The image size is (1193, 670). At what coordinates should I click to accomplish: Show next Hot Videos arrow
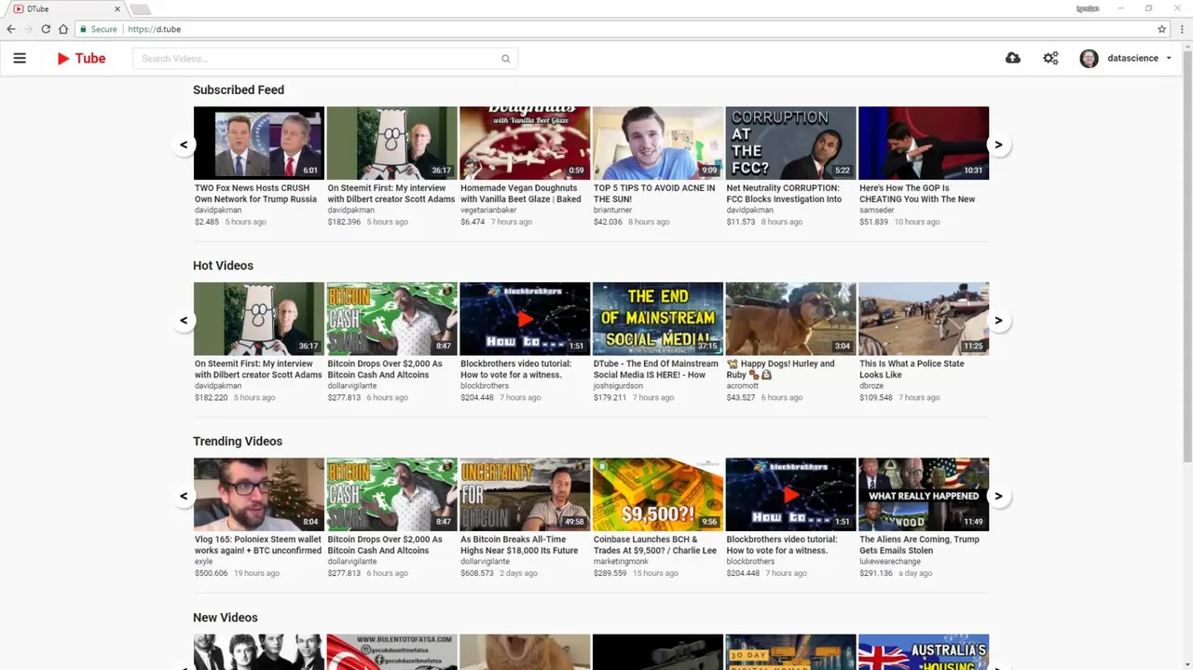[998, 320]
